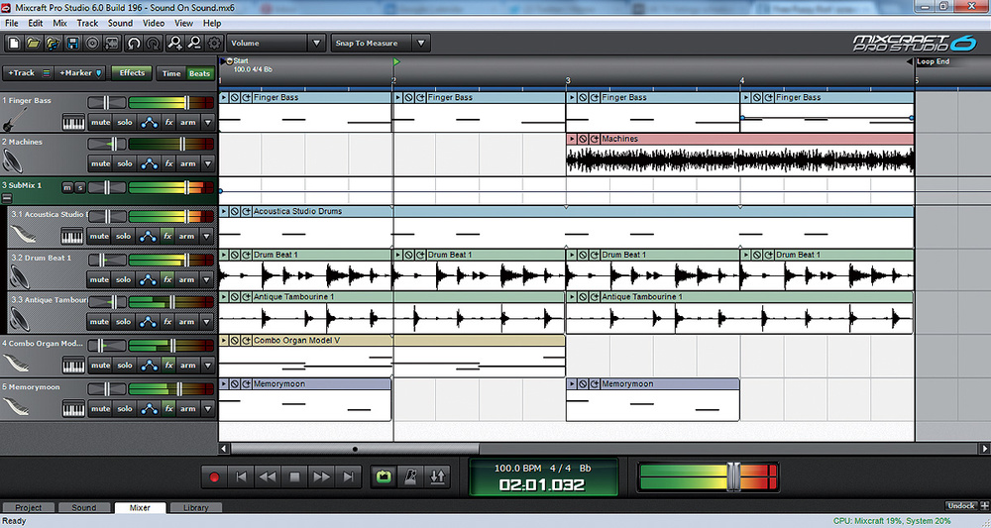Click the Stop transport button
Screen dimensions: 991x528
[x=294, y=476]
